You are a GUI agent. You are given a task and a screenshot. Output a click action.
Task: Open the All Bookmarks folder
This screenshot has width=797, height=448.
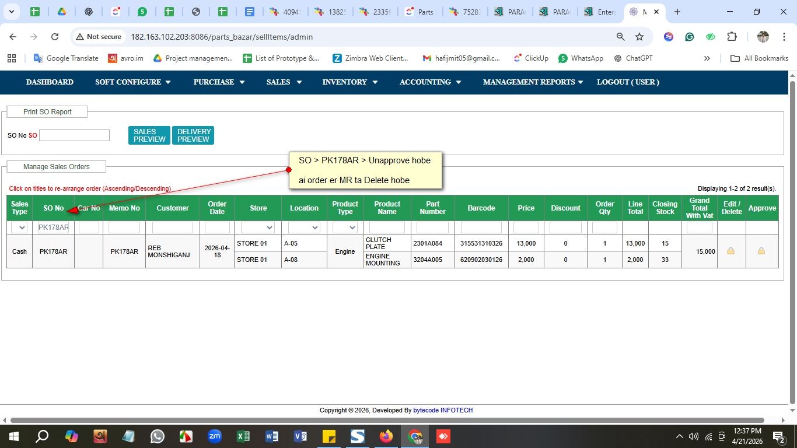759,58
